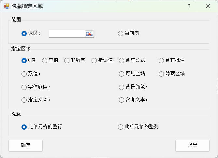The image size is (218, 158).
Task: Click the 确定 button
Action: pyautogui.click(x=25, y=146)
